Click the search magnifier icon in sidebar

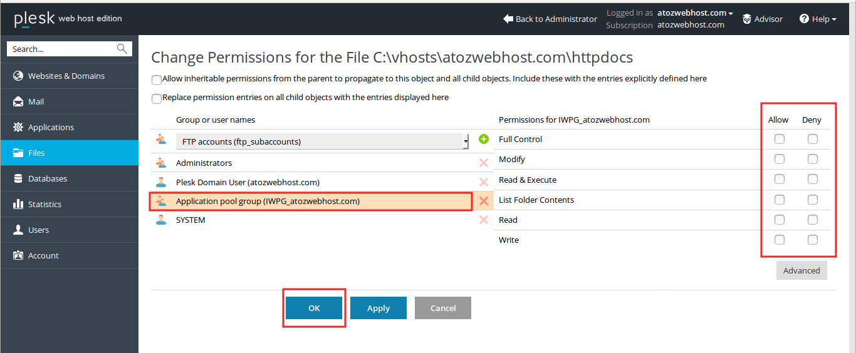122,49
